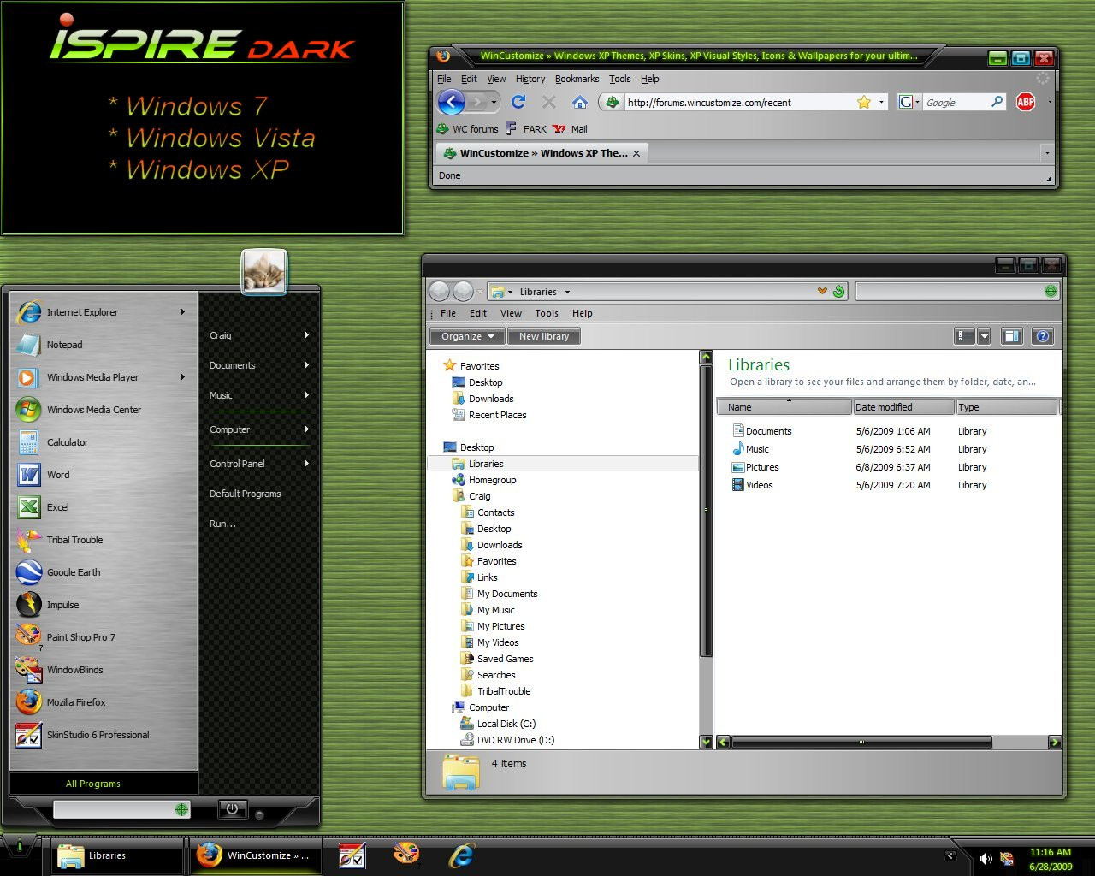
Task: Click Firefox URL address field
Action: 740,102
